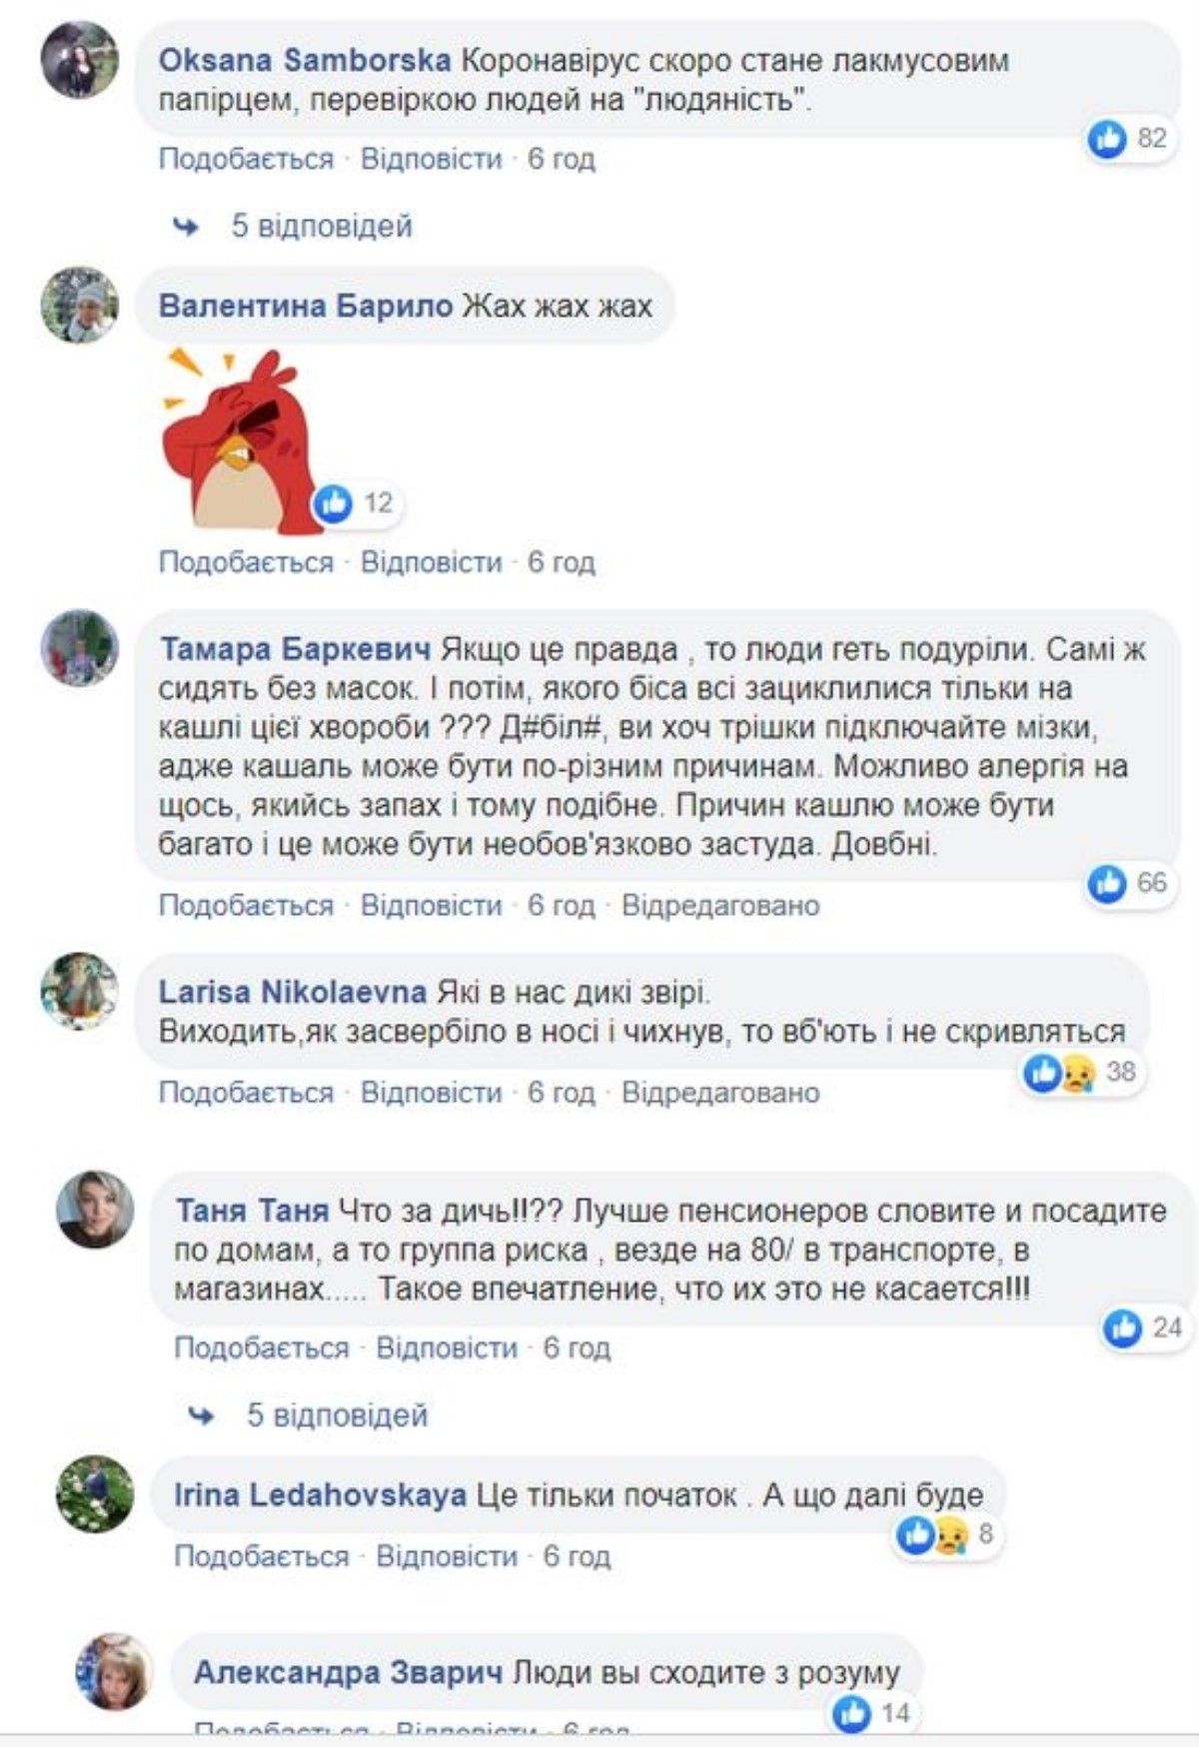This screenshot has width=1199, height=1747.
Task: Click Відповісти under Таня Таня's comment
Action: 447,1348
